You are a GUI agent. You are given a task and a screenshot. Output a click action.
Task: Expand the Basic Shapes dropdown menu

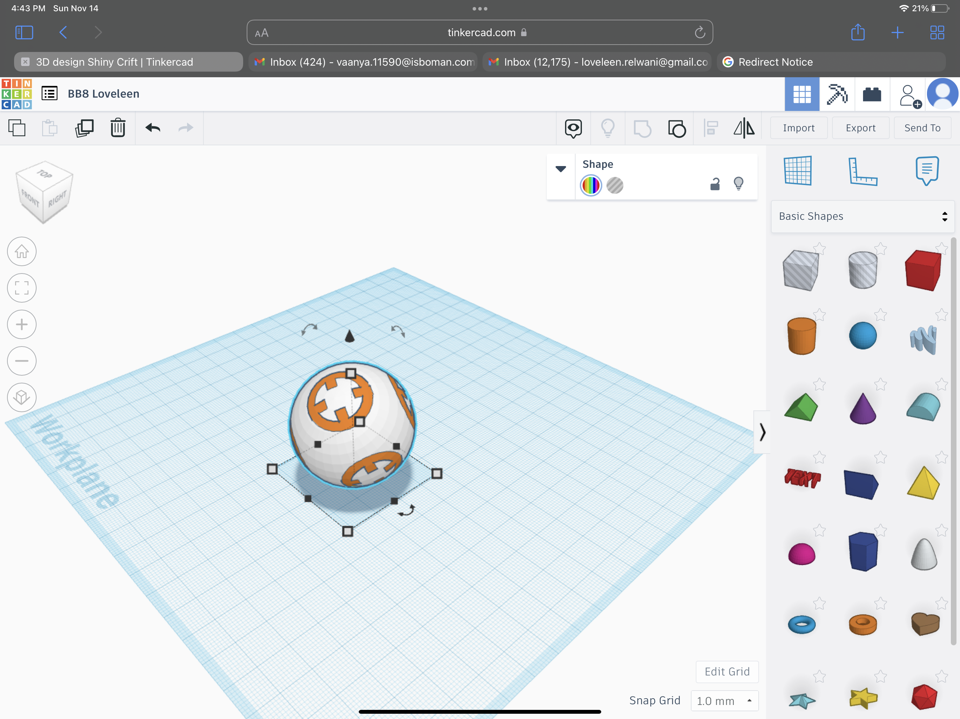pyautogui.click(x=862, y=216)
